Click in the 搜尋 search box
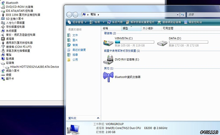Viewport: 220px width, 135px height. 203,15
